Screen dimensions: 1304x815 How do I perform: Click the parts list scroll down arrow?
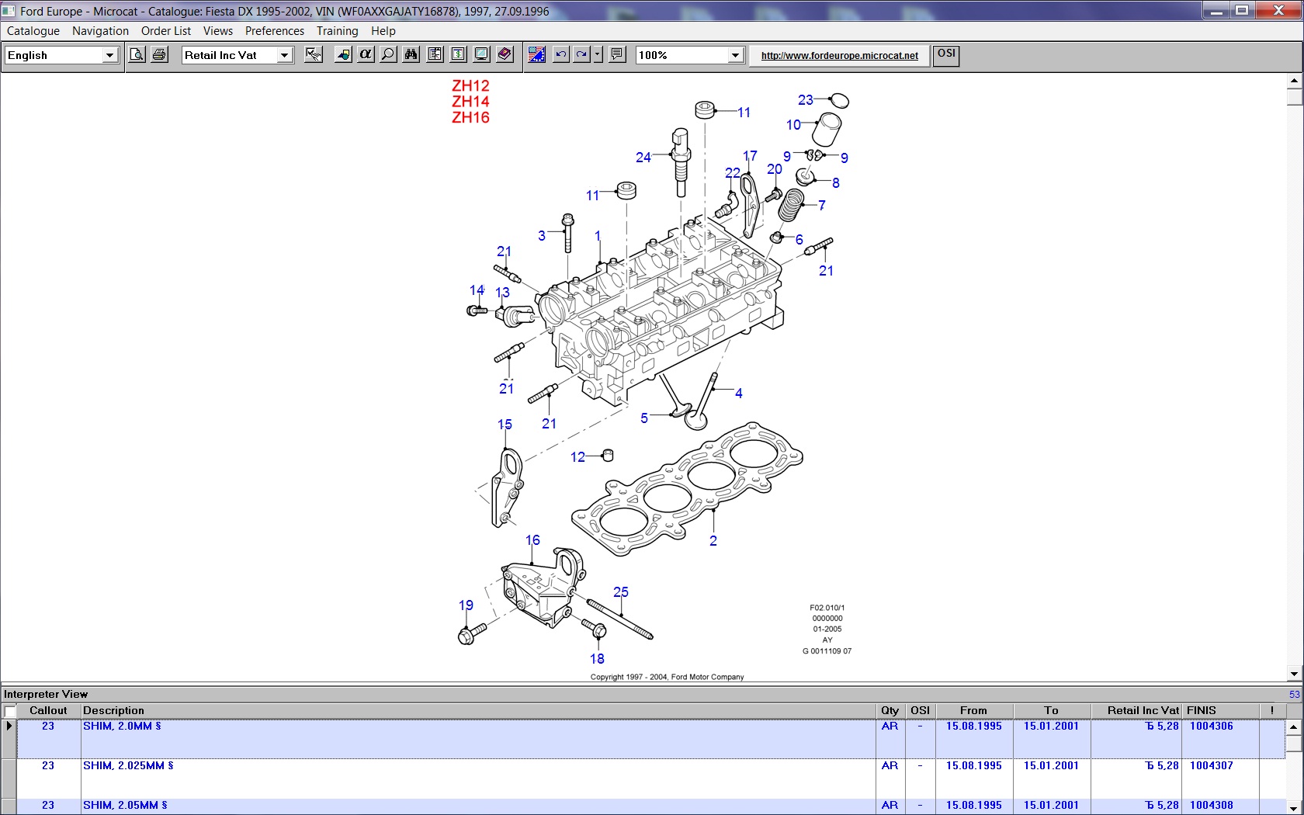coord(1292,808)
